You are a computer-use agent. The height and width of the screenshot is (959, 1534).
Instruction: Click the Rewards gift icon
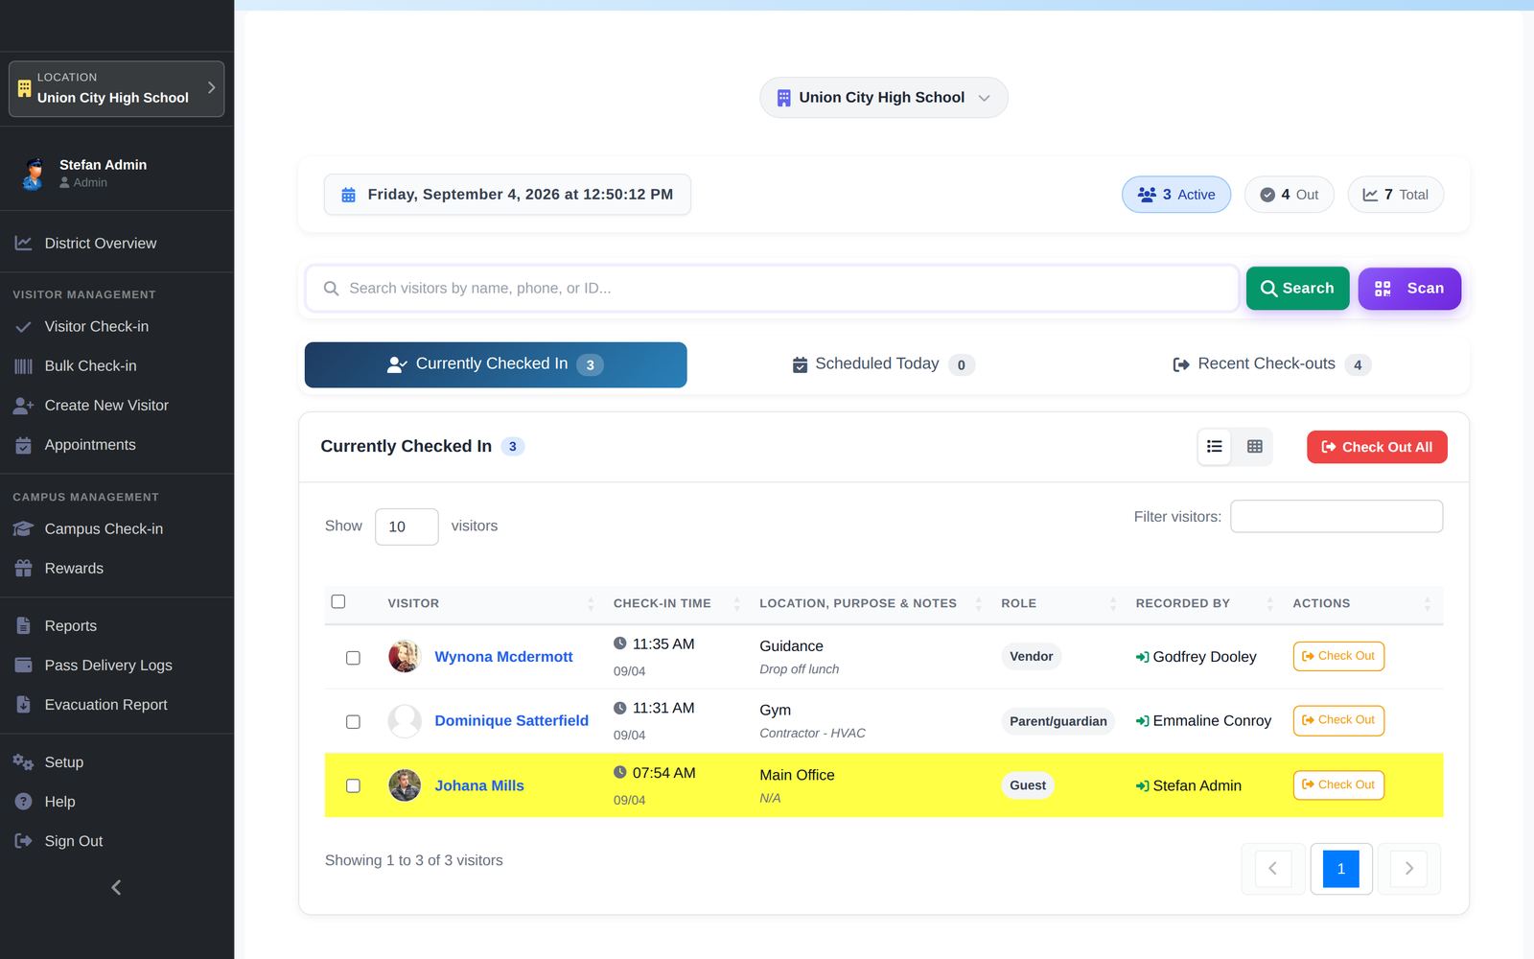(24, 569)
